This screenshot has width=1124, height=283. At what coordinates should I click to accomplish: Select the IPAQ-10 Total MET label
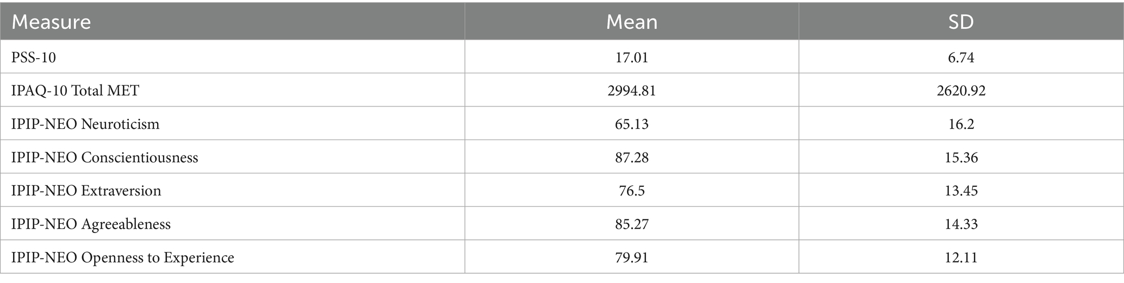[x=75, y=90]
